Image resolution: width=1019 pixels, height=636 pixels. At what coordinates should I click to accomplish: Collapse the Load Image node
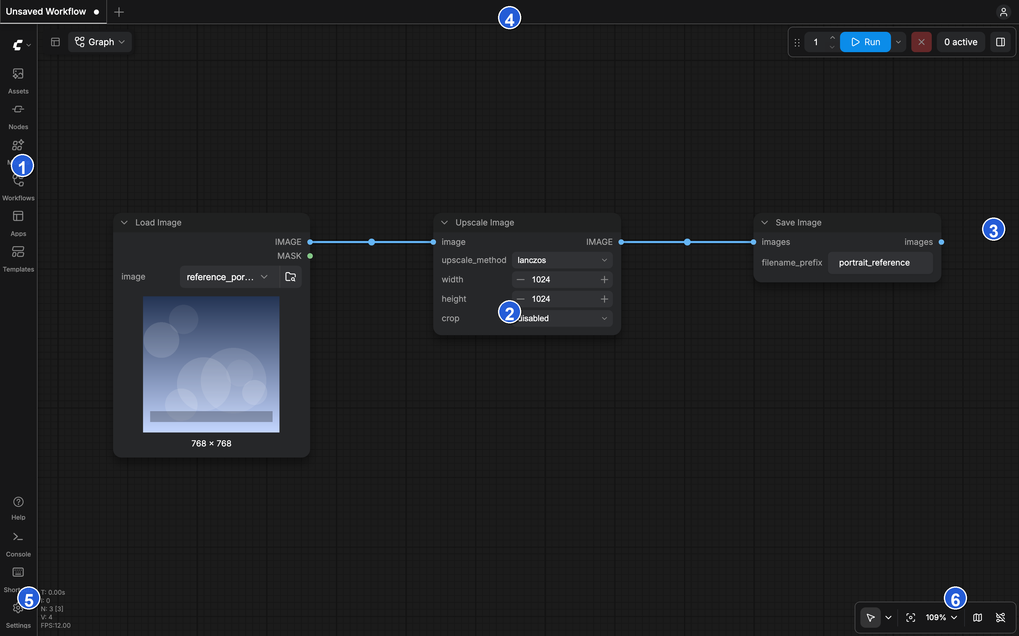124,223
